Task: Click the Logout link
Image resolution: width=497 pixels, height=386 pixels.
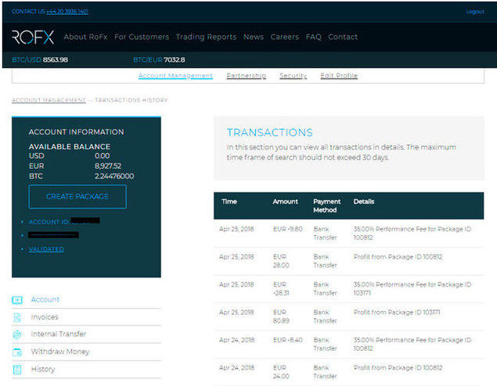Action: 474,12
